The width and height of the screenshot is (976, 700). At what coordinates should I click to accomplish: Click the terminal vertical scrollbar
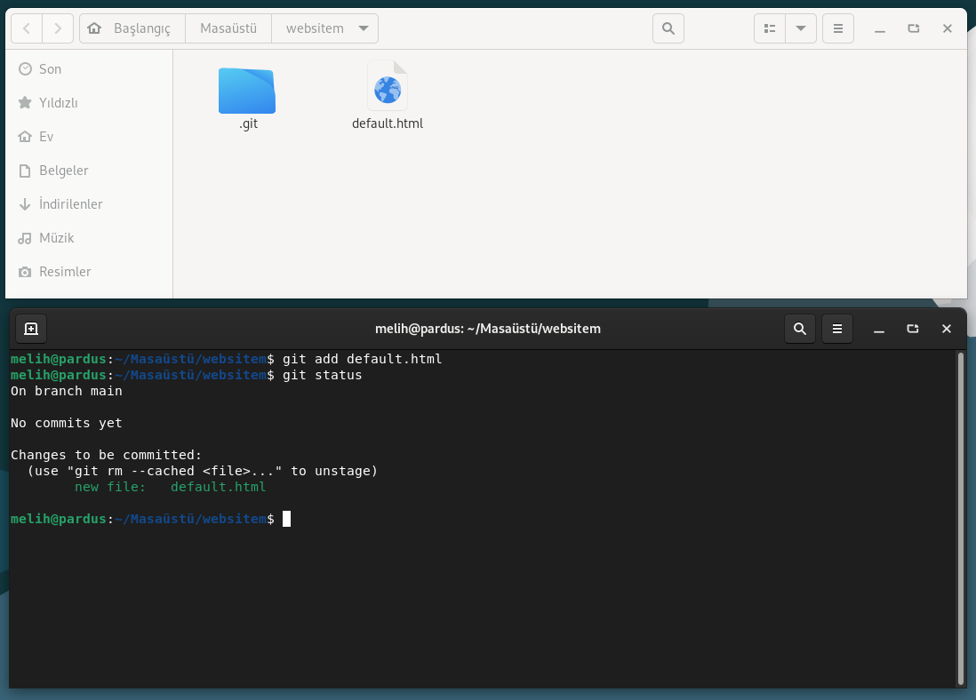point(960,518)
